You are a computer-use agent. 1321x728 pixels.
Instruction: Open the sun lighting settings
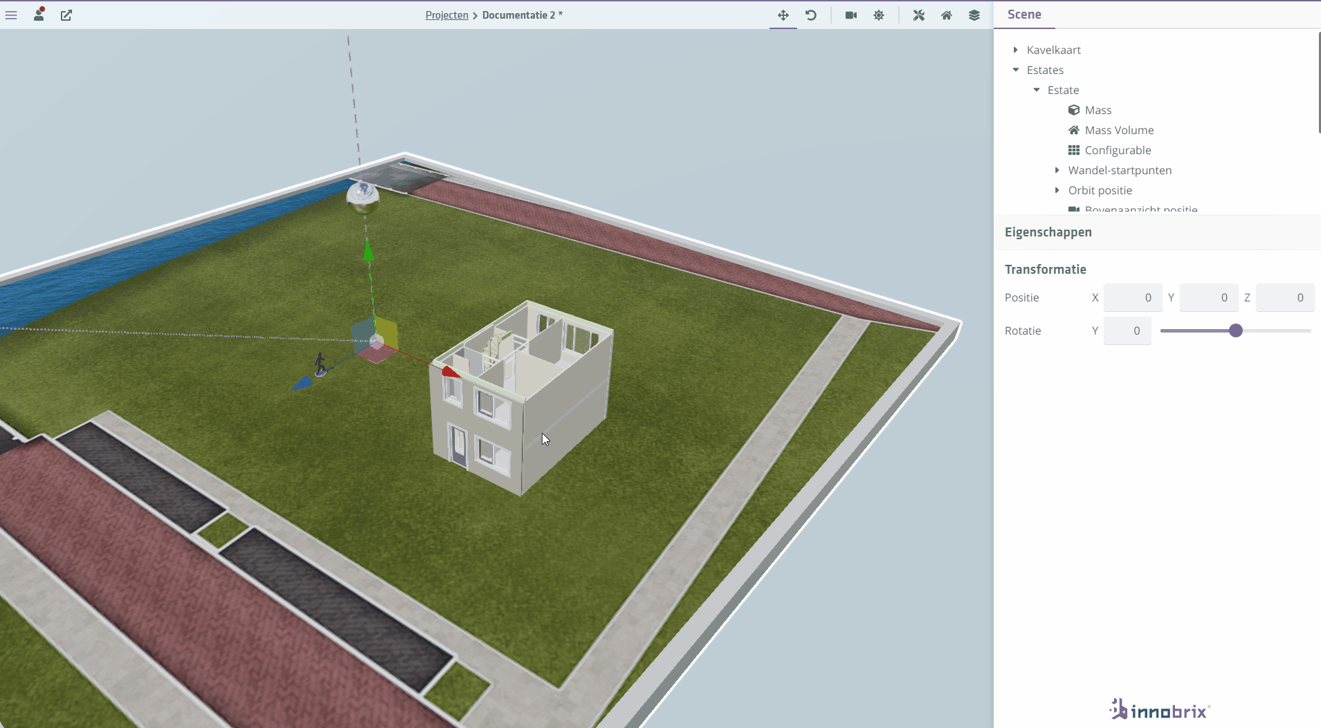coord(879,15)
